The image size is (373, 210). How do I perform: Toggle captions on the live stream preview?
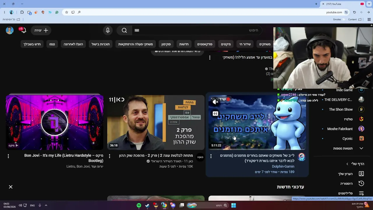click(215, 113)
